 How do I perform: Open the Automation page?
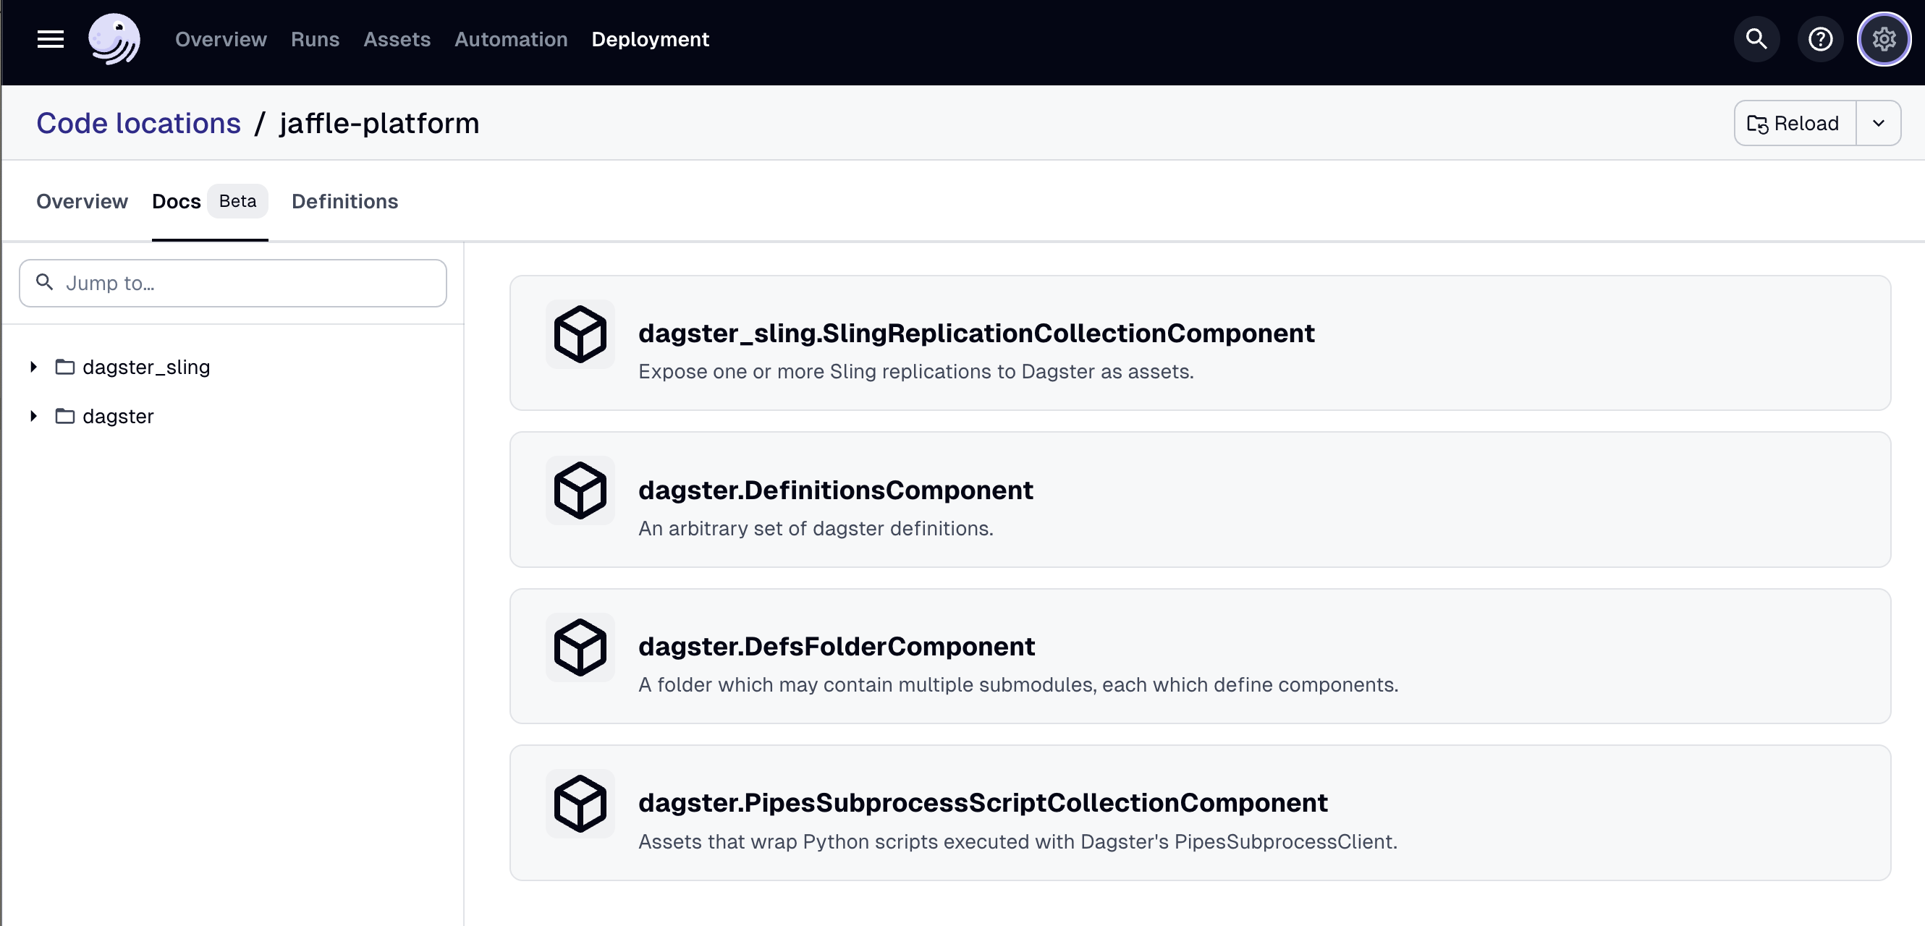coord(510,39)
